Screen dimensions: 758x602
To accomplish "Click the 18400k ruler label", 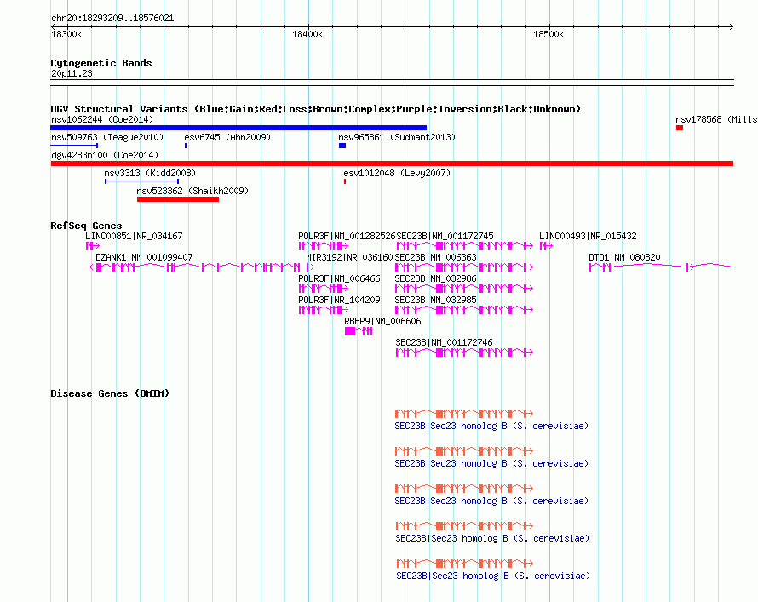I will (307, 34).
